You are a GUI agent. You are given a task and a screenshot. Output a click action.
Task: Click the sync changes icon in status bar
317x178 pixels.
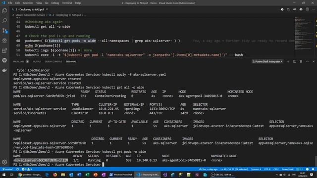pos(18,169)
